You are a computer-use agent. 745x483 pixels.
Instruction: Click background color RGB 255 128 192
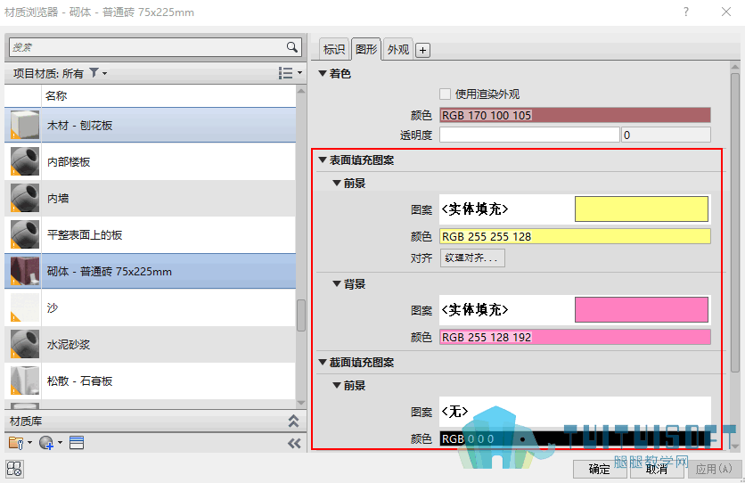(575, 337)
